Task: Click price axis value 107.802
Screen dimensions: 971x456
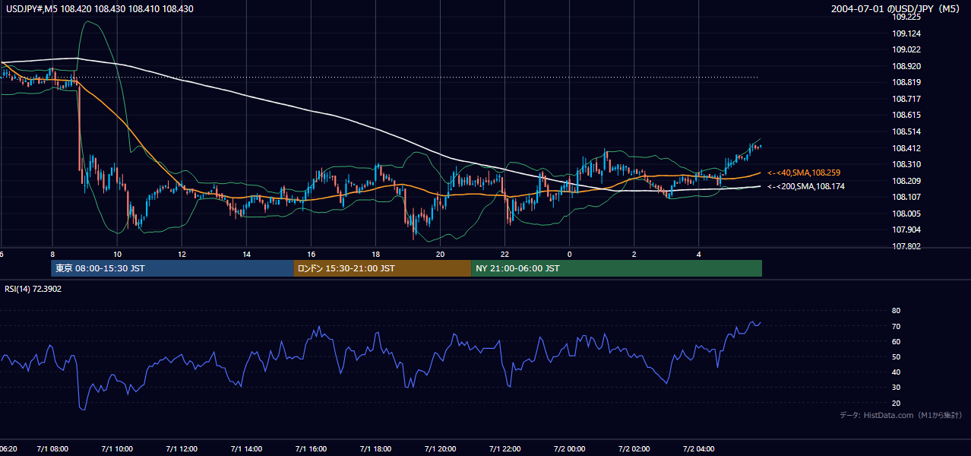Action: [906, 246]
